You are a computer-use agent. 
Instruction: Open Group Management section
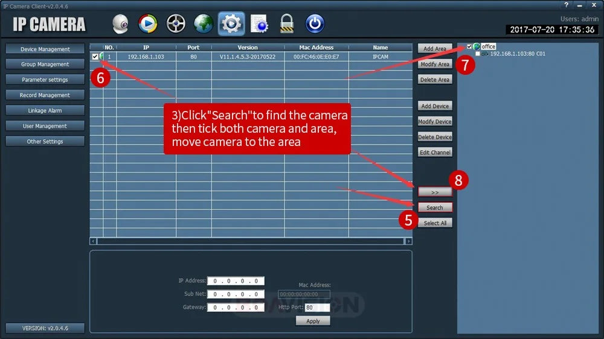(45, 65)
